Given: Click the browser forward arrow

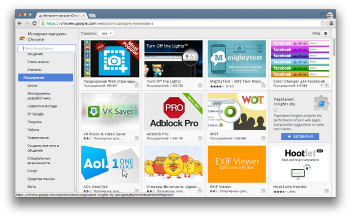Looking at the screenshot, I should point(27,23).
